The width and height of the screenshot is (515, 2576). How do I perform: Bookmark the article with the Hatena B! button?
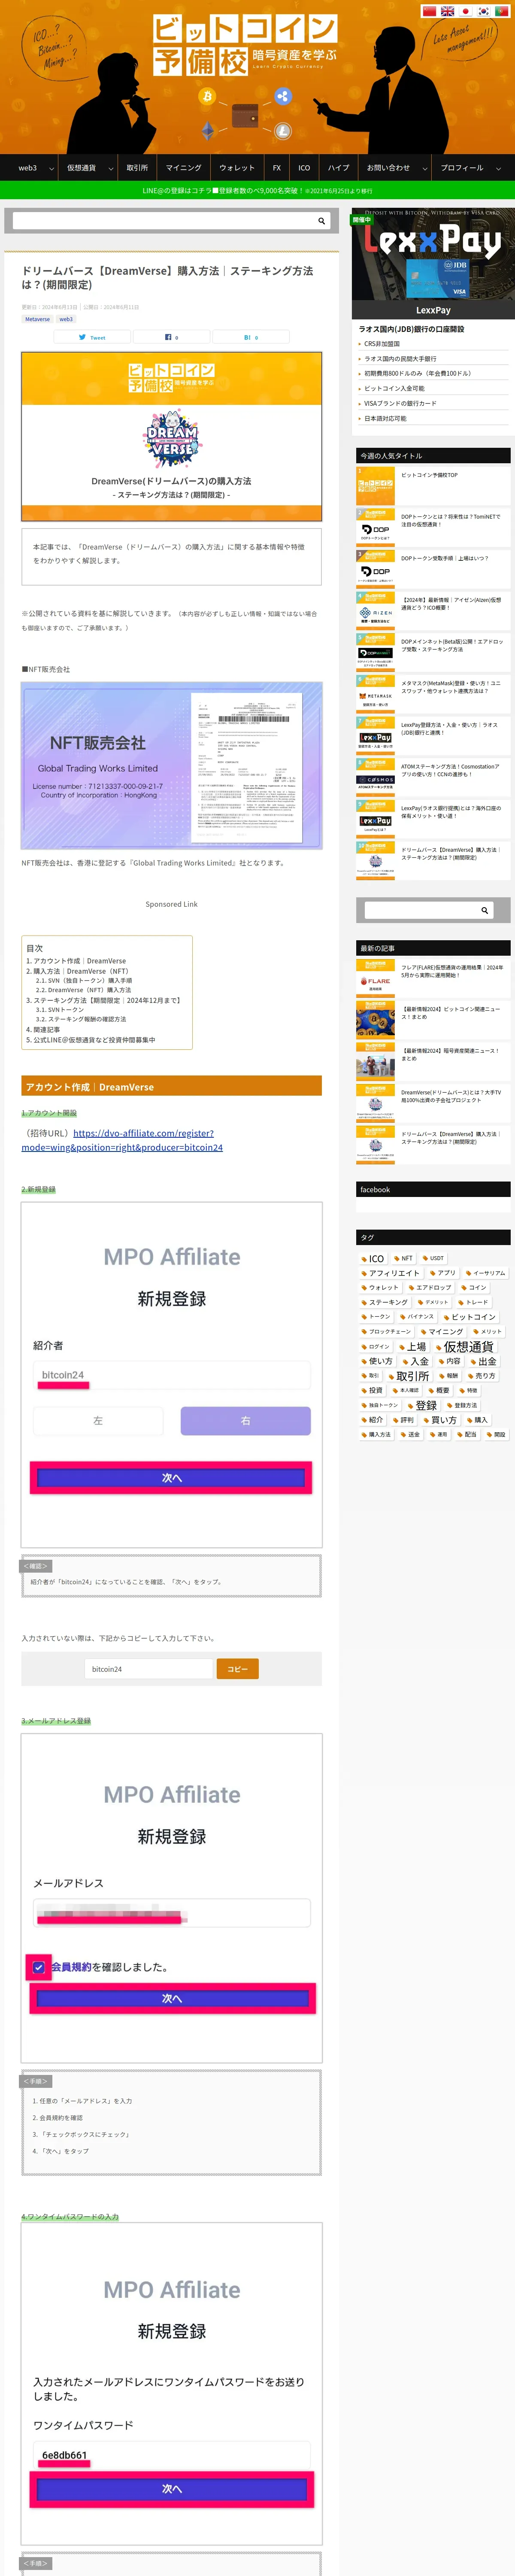(x=250, y=337)
